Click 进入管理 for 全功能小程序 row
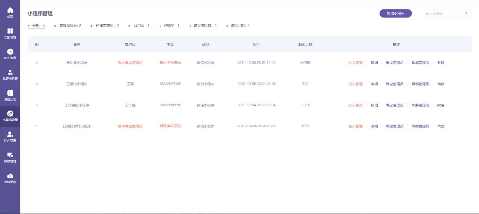The height and width of the screenshot is (214, 479). click(x=355, y=63)
